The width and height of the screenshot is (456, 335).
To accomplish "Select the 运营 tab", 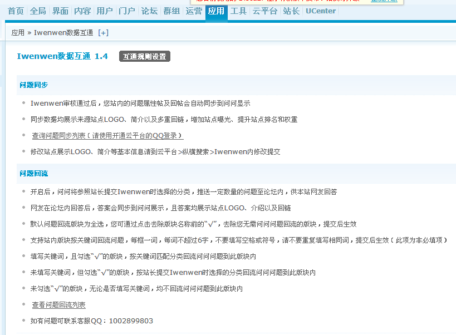I will click(194, 11).
